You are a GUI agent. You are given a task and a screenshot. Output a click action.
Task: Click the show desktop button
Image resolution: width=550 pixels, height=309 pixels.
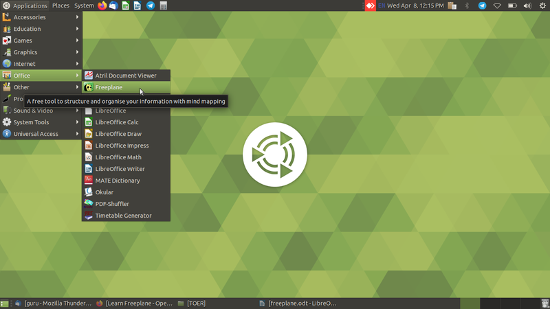pyautogui.click(x=5, y=304)
